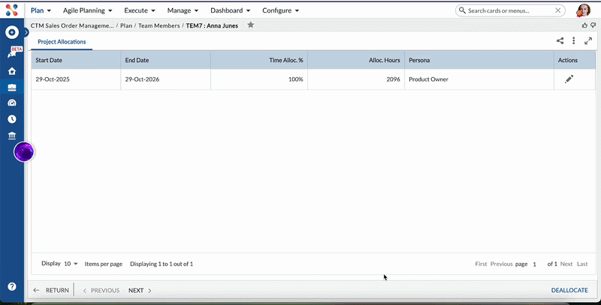Viewport: 601px width, 305px height.
Task: Open the three-dot more options menu
Action: point(574,41)
